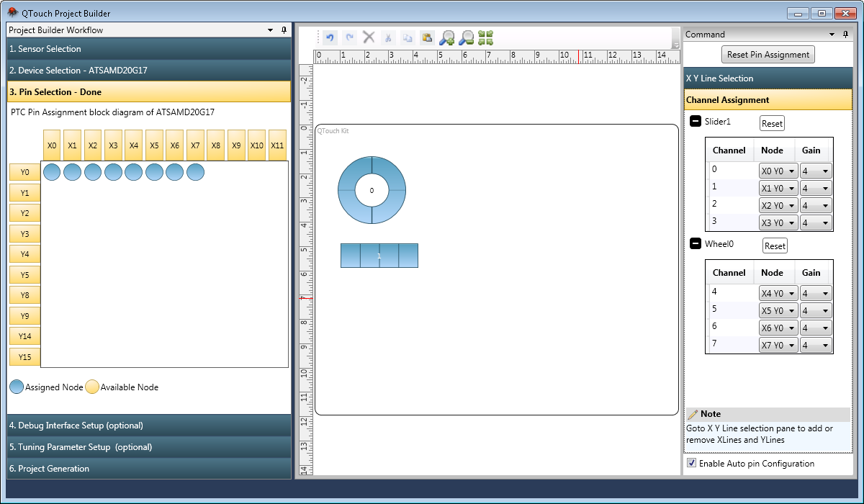Open Node dropdown for channel 3
The height and width of the screenshot is (504, 864).
coord(778,223)
